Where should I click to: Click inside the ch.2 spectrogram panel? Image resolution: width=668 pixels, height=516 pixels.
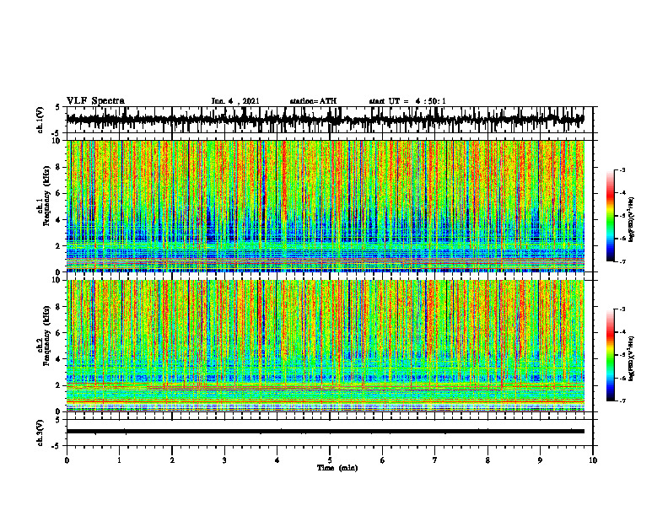[x=326, y=346]
